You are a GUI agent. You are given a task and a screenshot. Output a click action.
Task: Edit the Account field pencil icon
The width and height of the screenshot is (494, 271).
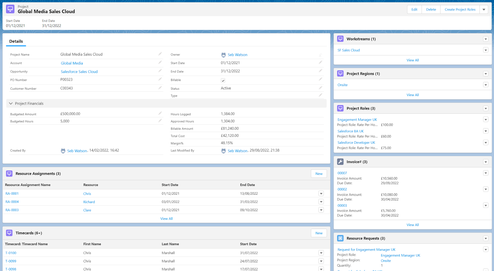[x=160, y=62]
